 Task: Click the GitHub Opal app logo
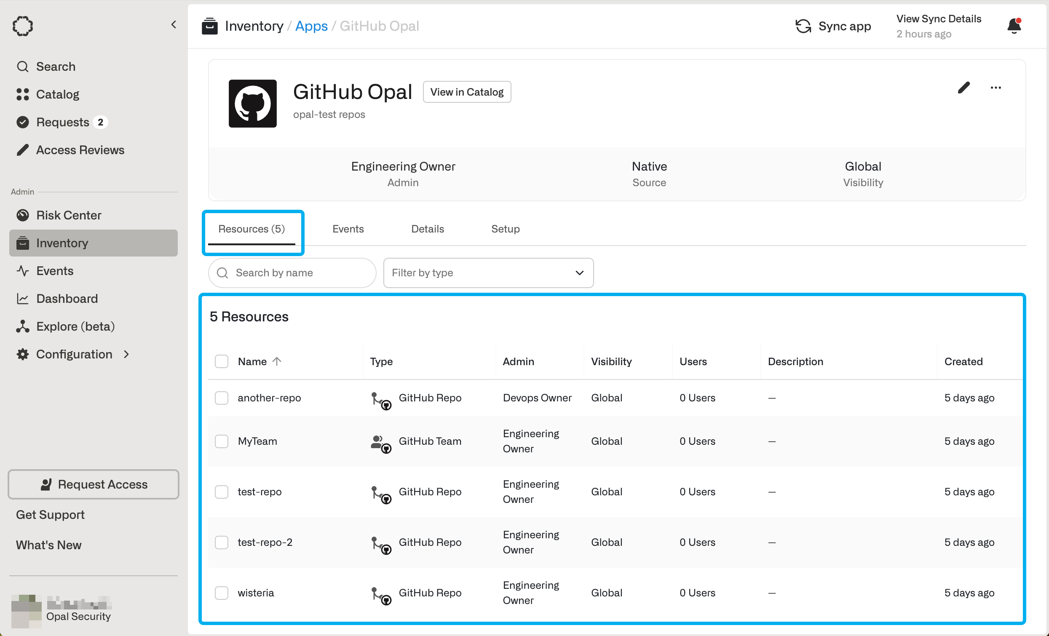[x=252, y=104]
